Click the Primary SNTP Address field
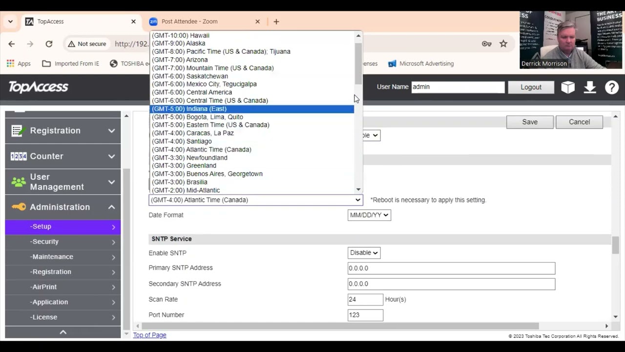The height and width of the screenshot is (352, 625). click(451, 268)
